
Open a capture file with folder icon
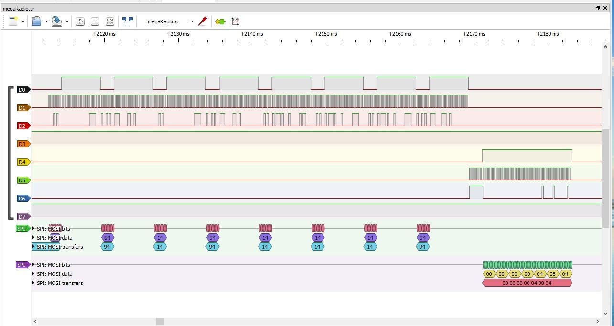[36, 21]
